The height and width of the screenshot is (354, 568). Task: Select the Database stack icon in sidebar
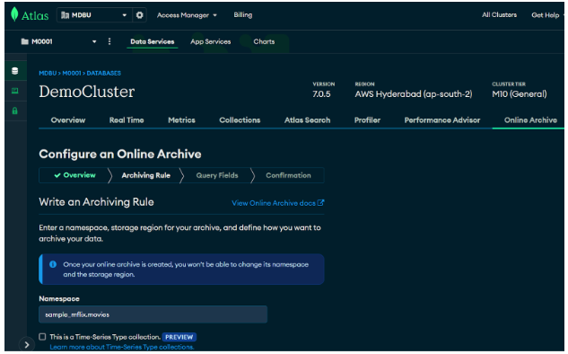click(15, 71)
